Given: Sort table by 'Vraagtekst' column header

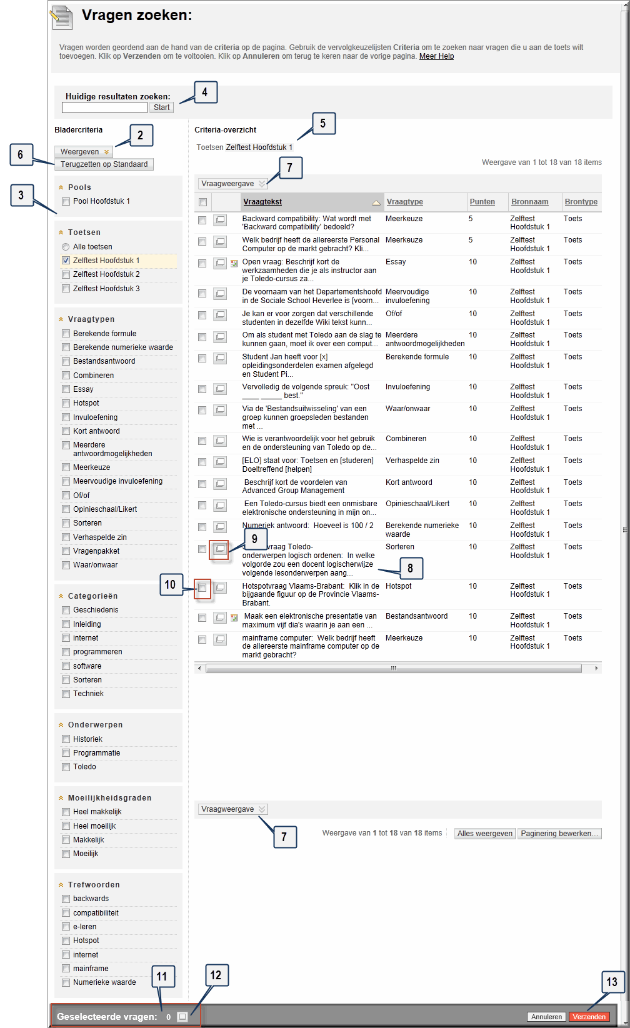Looking at the screenshot, I should click(262, 202).
